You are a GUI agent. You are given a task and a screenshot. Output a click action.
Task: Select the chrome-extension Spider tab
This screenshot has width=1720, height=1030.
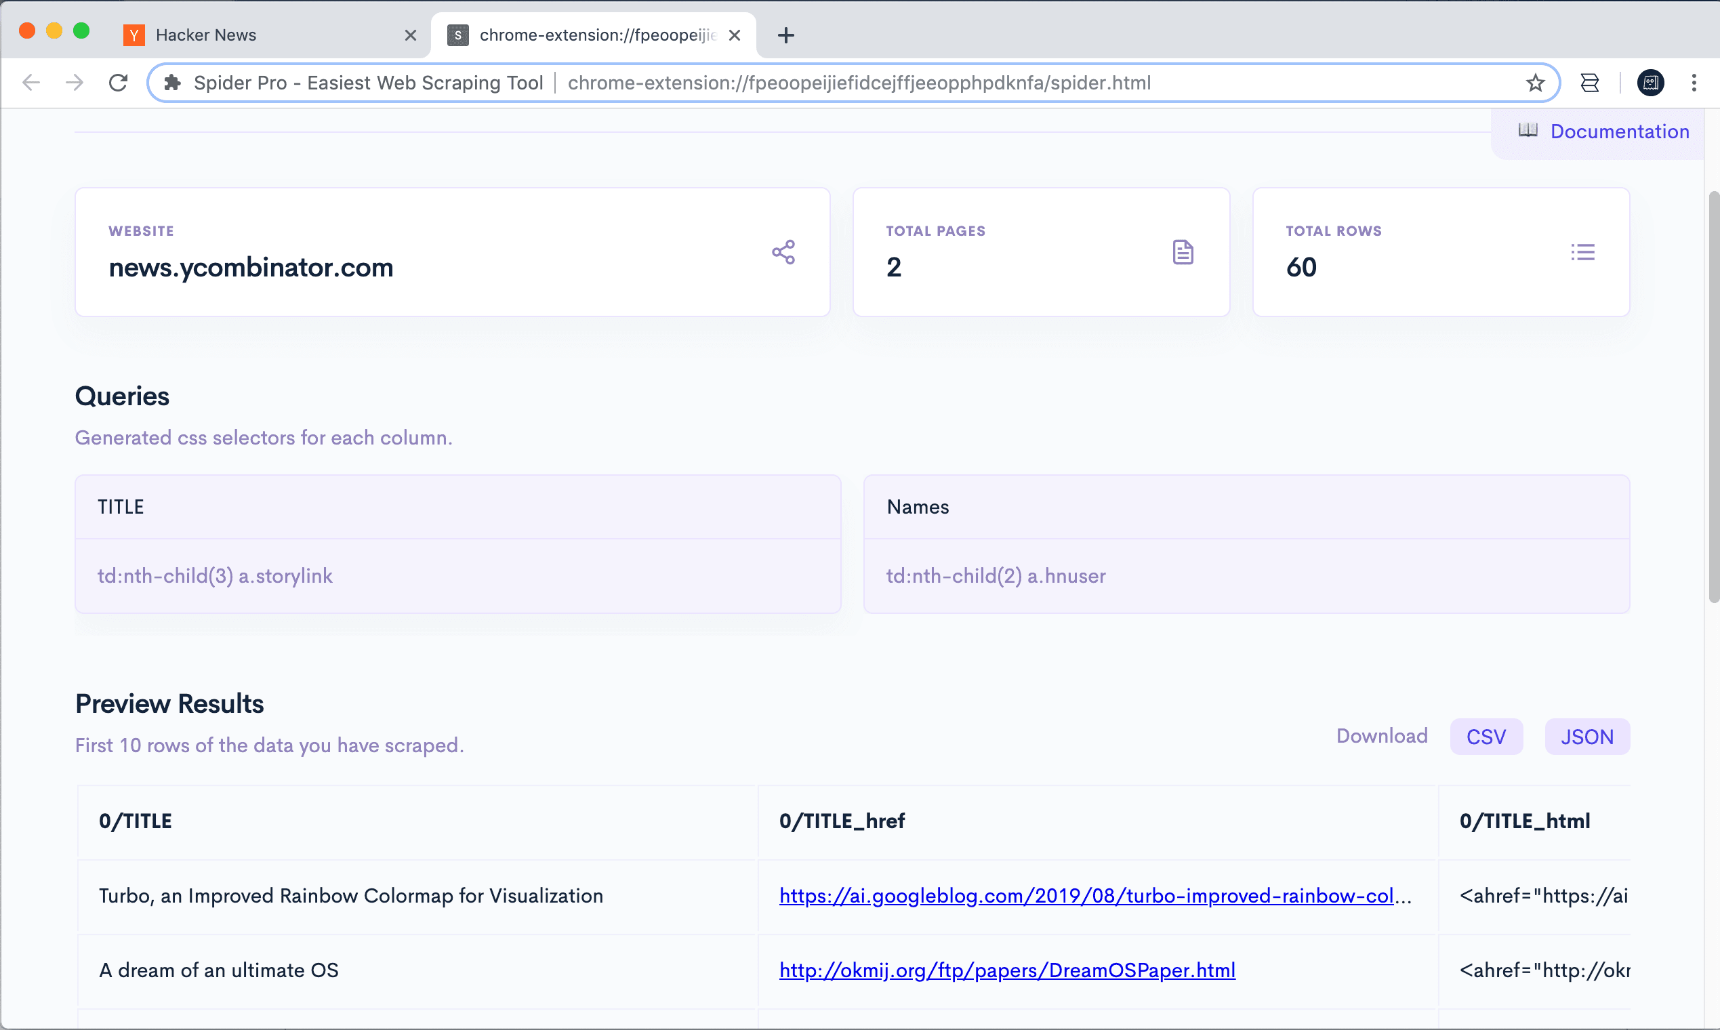click(x=590, y=35)
